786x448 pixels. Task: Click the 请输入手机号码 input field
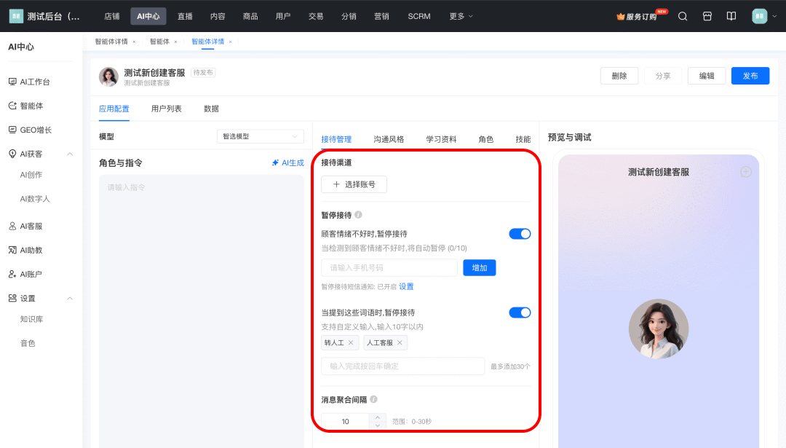click(389, 268)
